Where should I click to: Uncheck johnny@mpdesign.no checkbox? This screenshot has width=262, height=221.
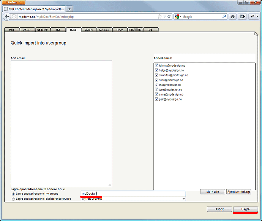tap(156, 65)
